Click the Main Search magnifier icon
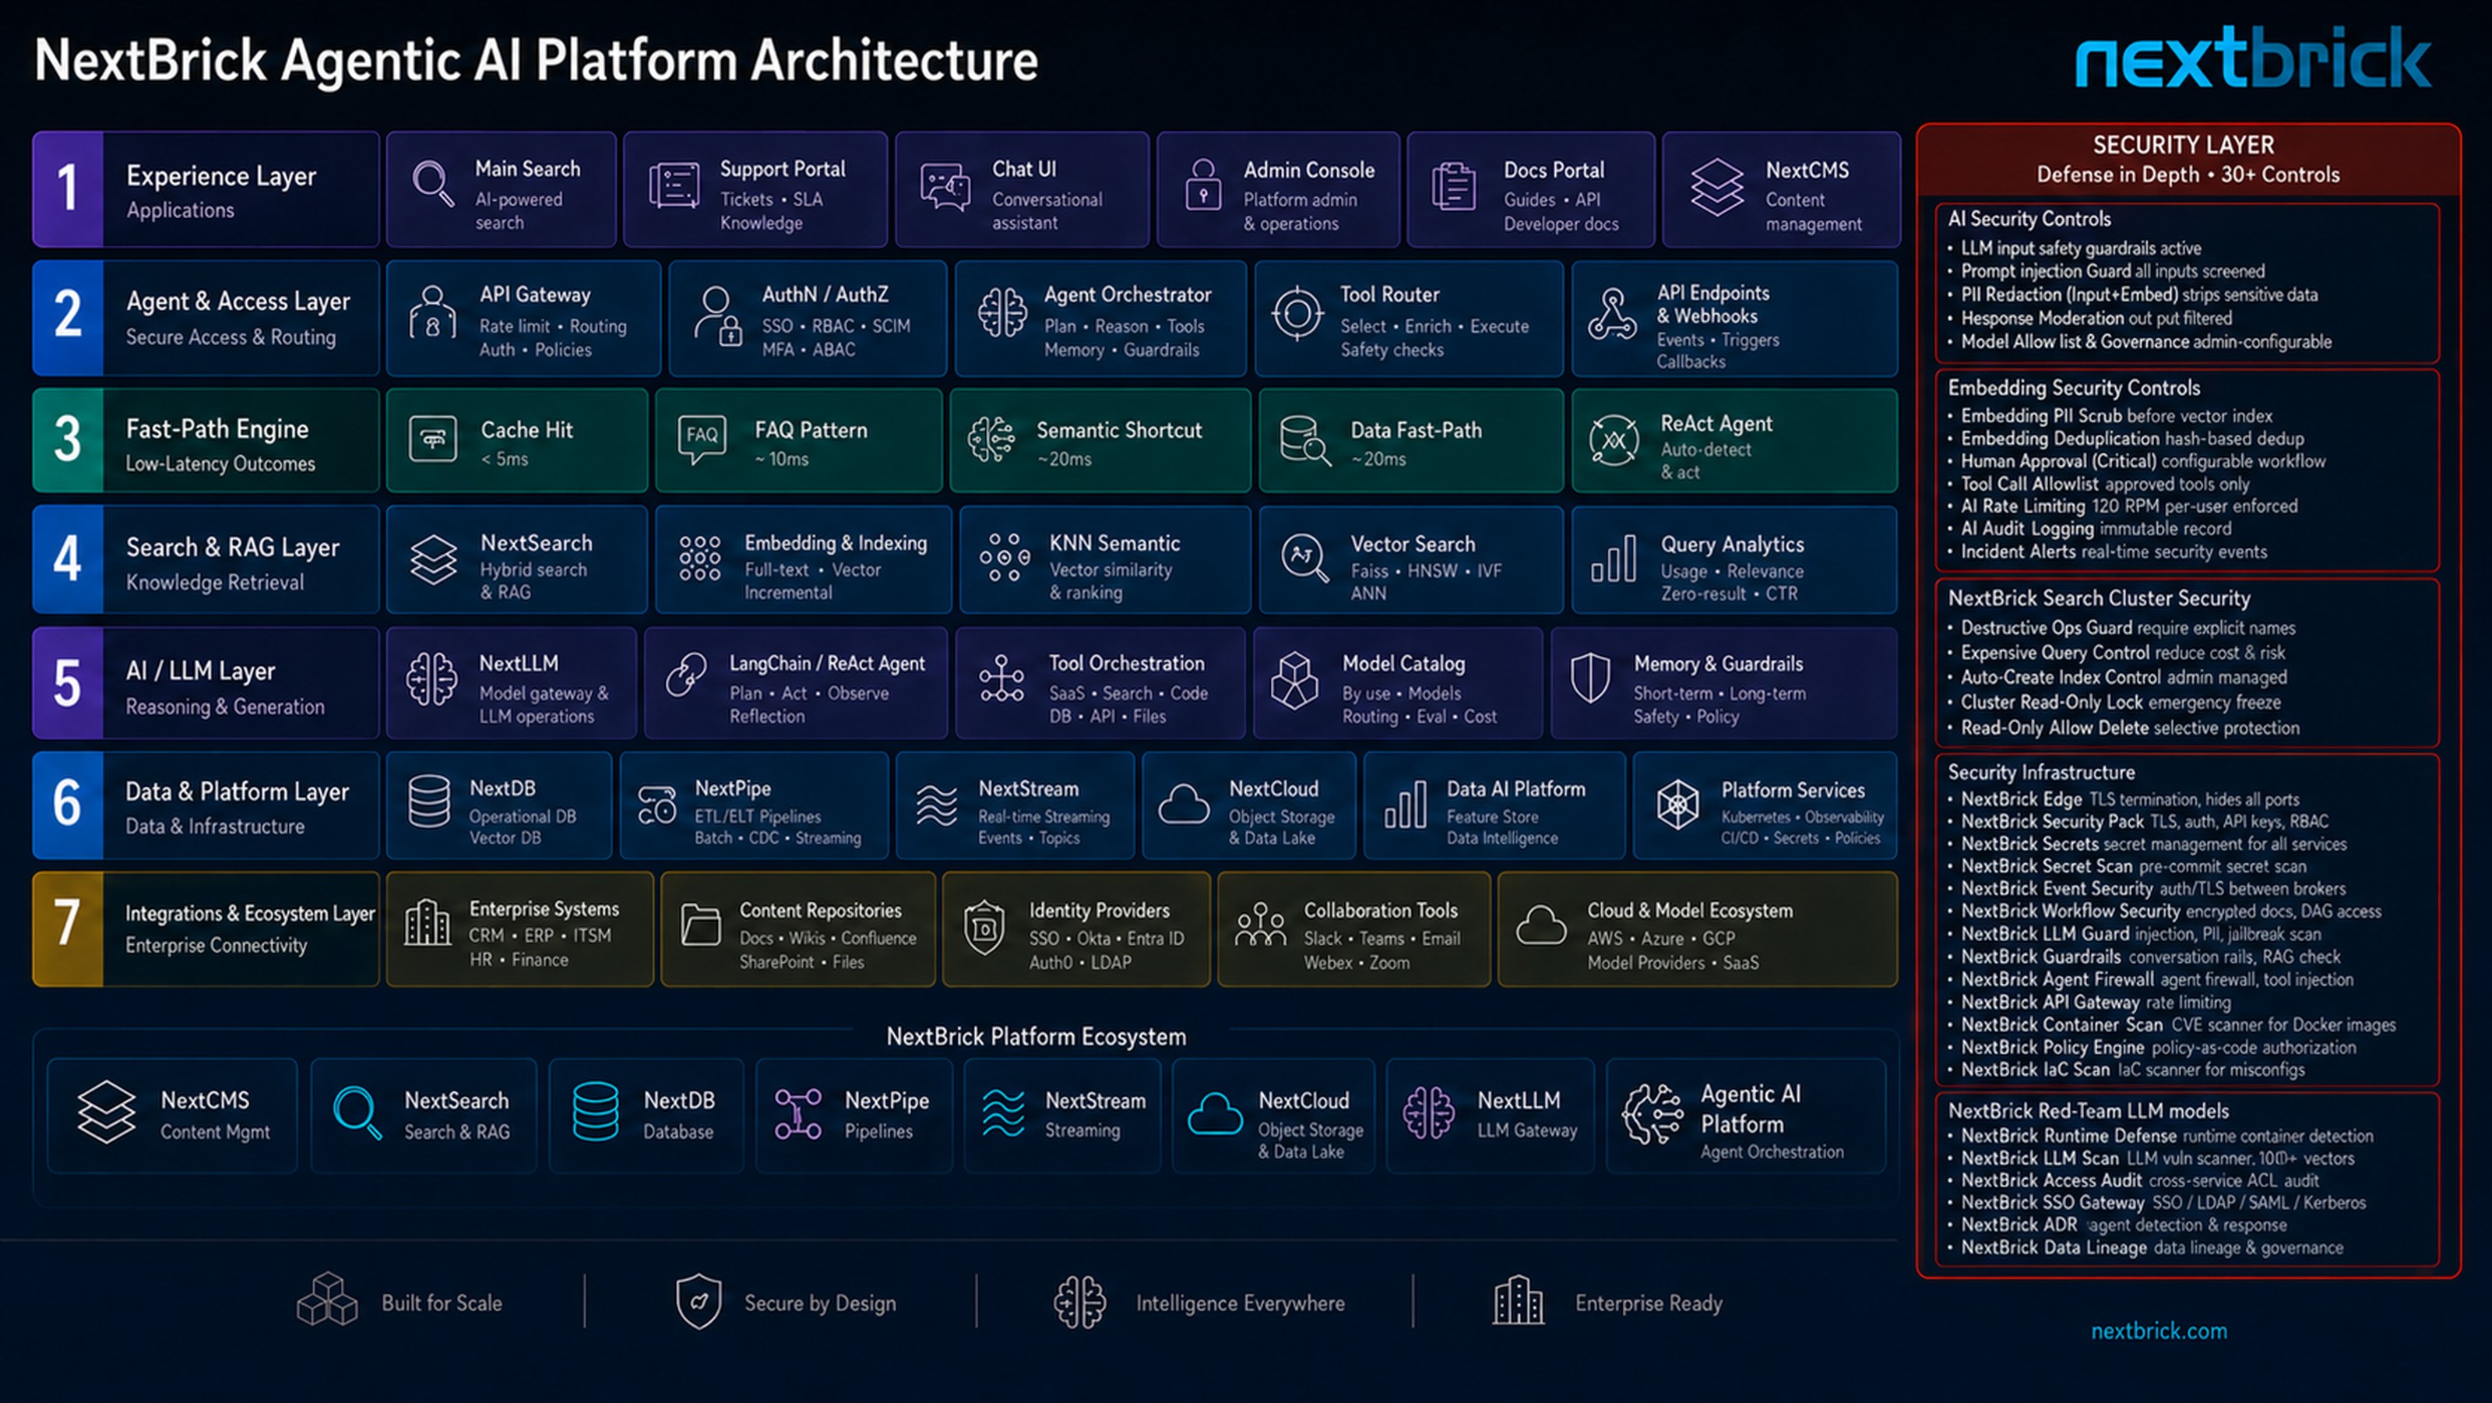The height and width of the screenshot is (1403, 2492). click(432, 183)
